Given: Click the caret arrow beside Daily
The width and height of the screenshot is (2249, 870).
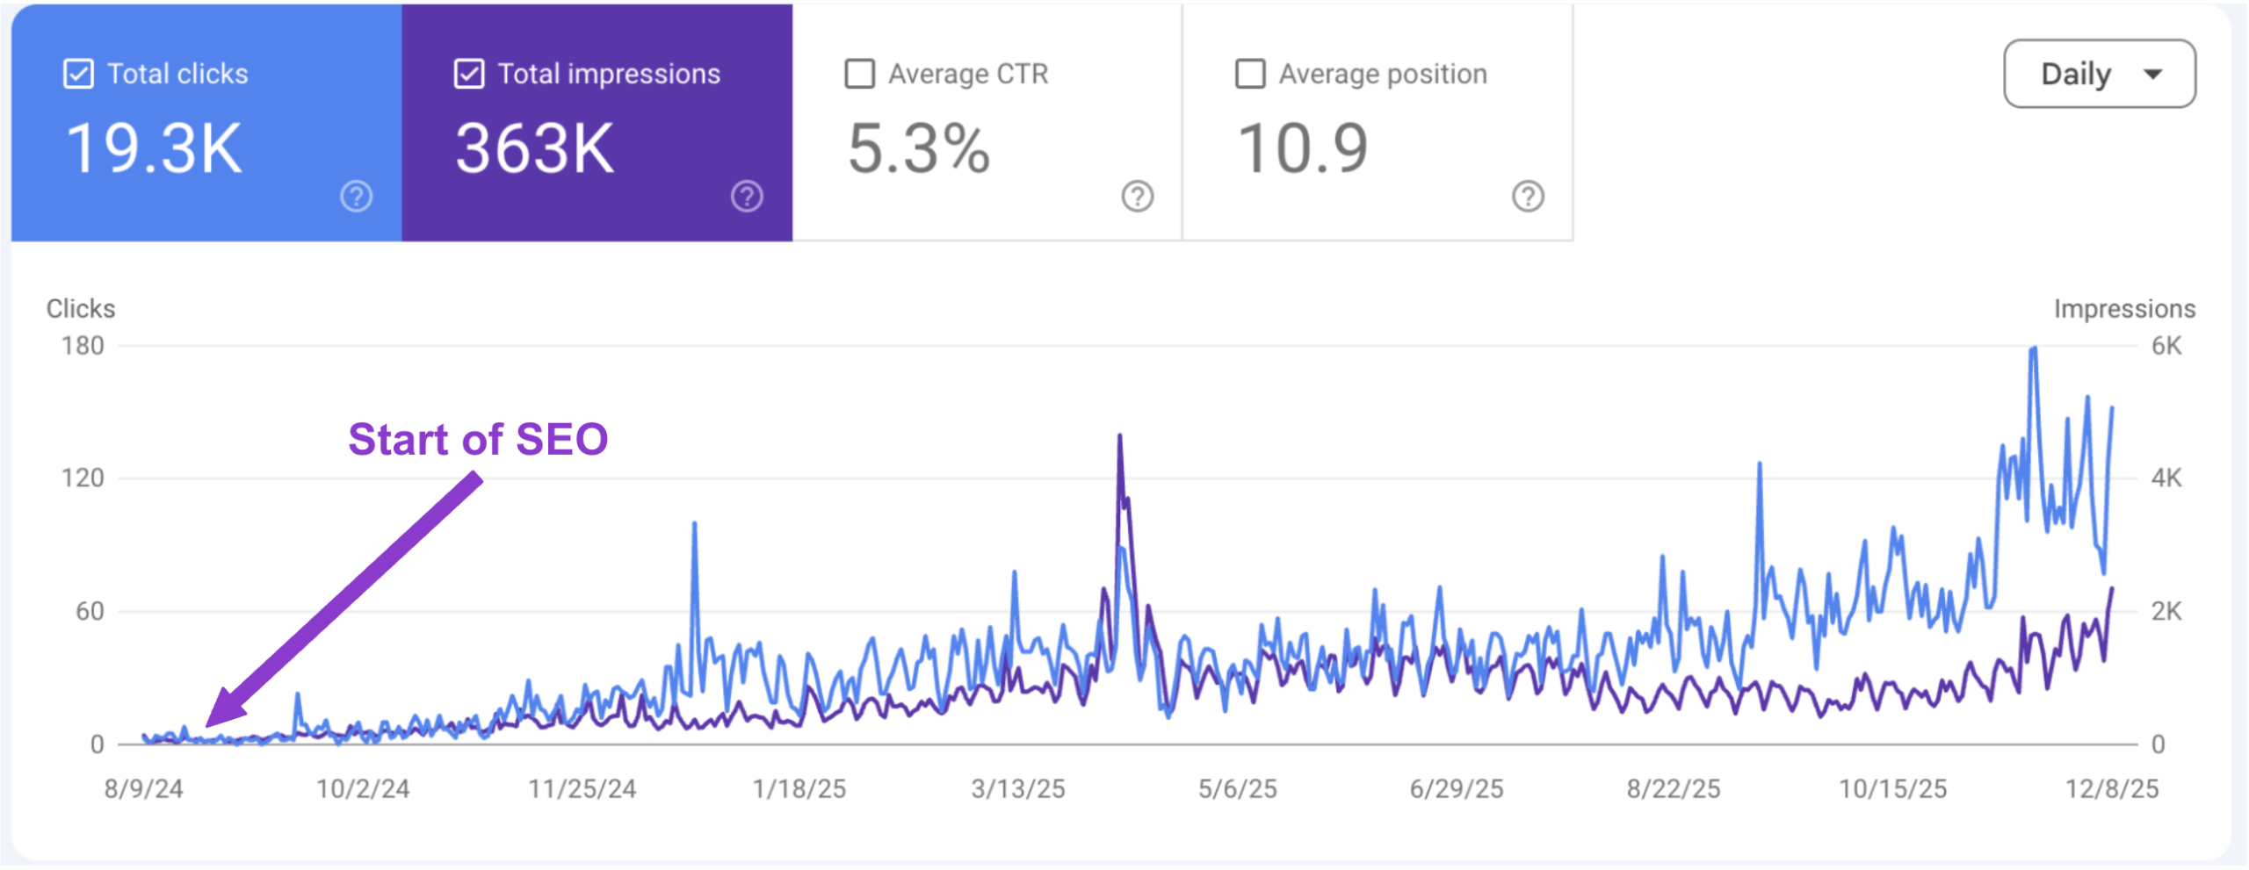Looking at the screenshot, I should pyautogui.click(x=2153, y=75).
